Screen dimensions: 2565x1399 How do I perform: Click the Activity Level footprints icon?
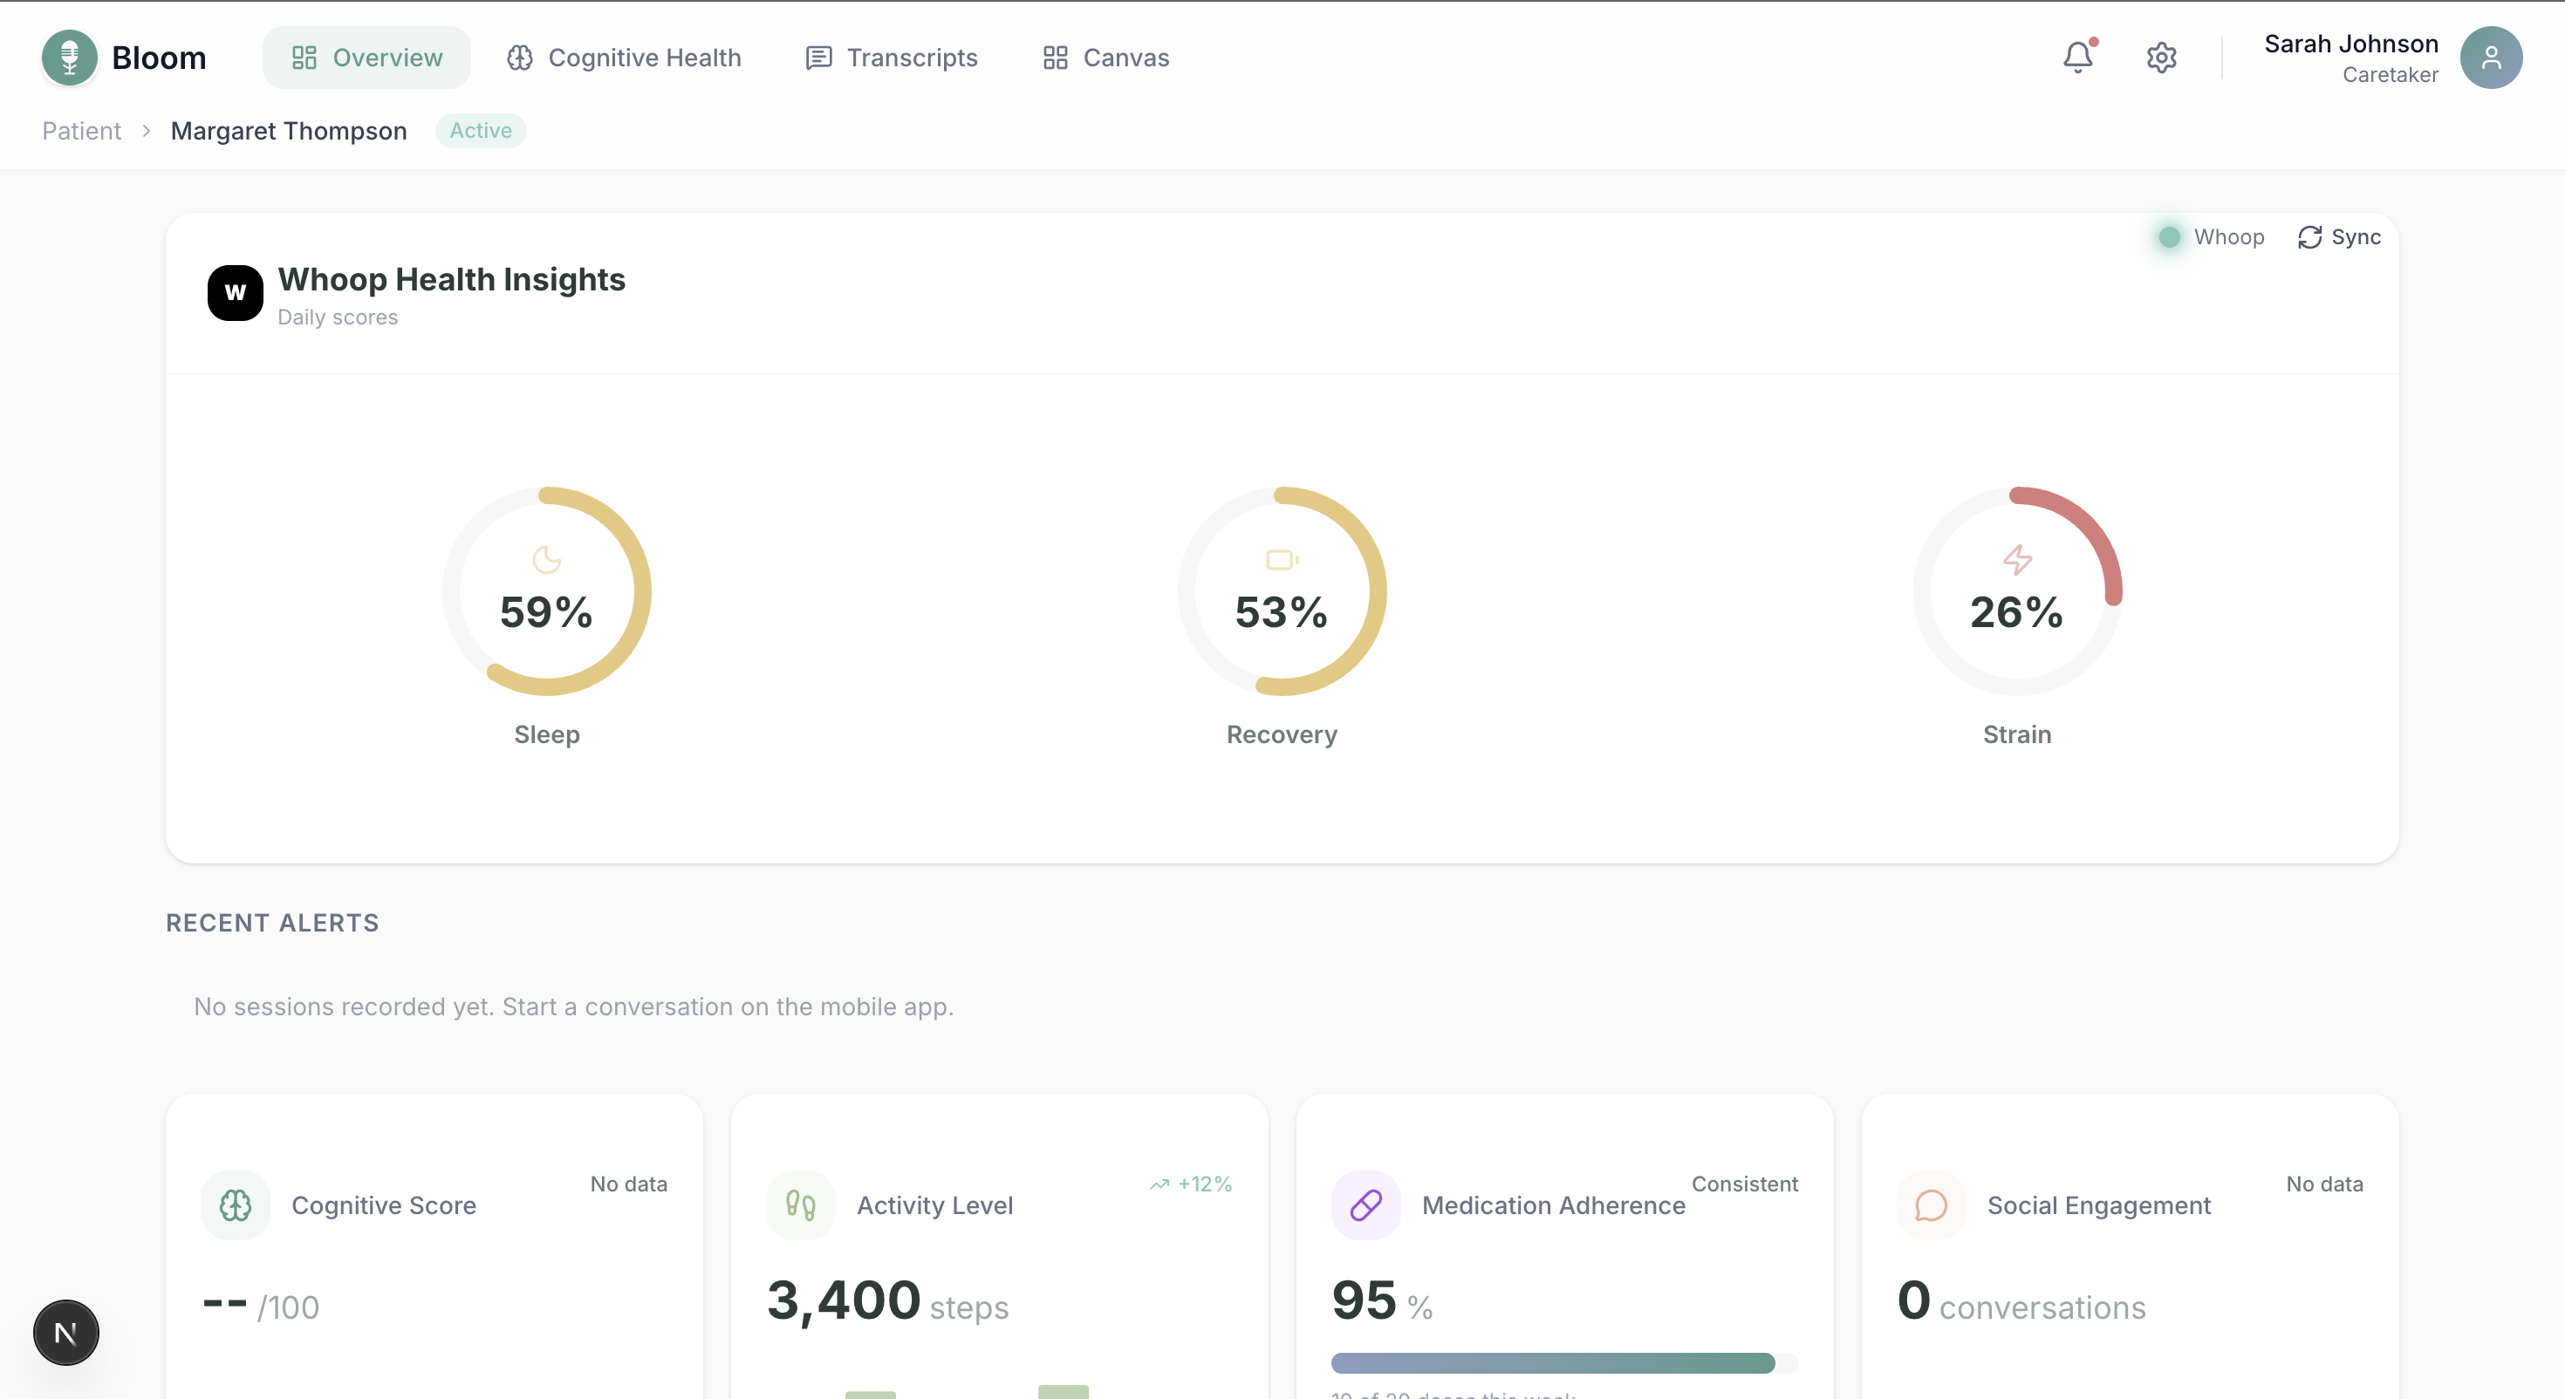(x=801, y=1205)
